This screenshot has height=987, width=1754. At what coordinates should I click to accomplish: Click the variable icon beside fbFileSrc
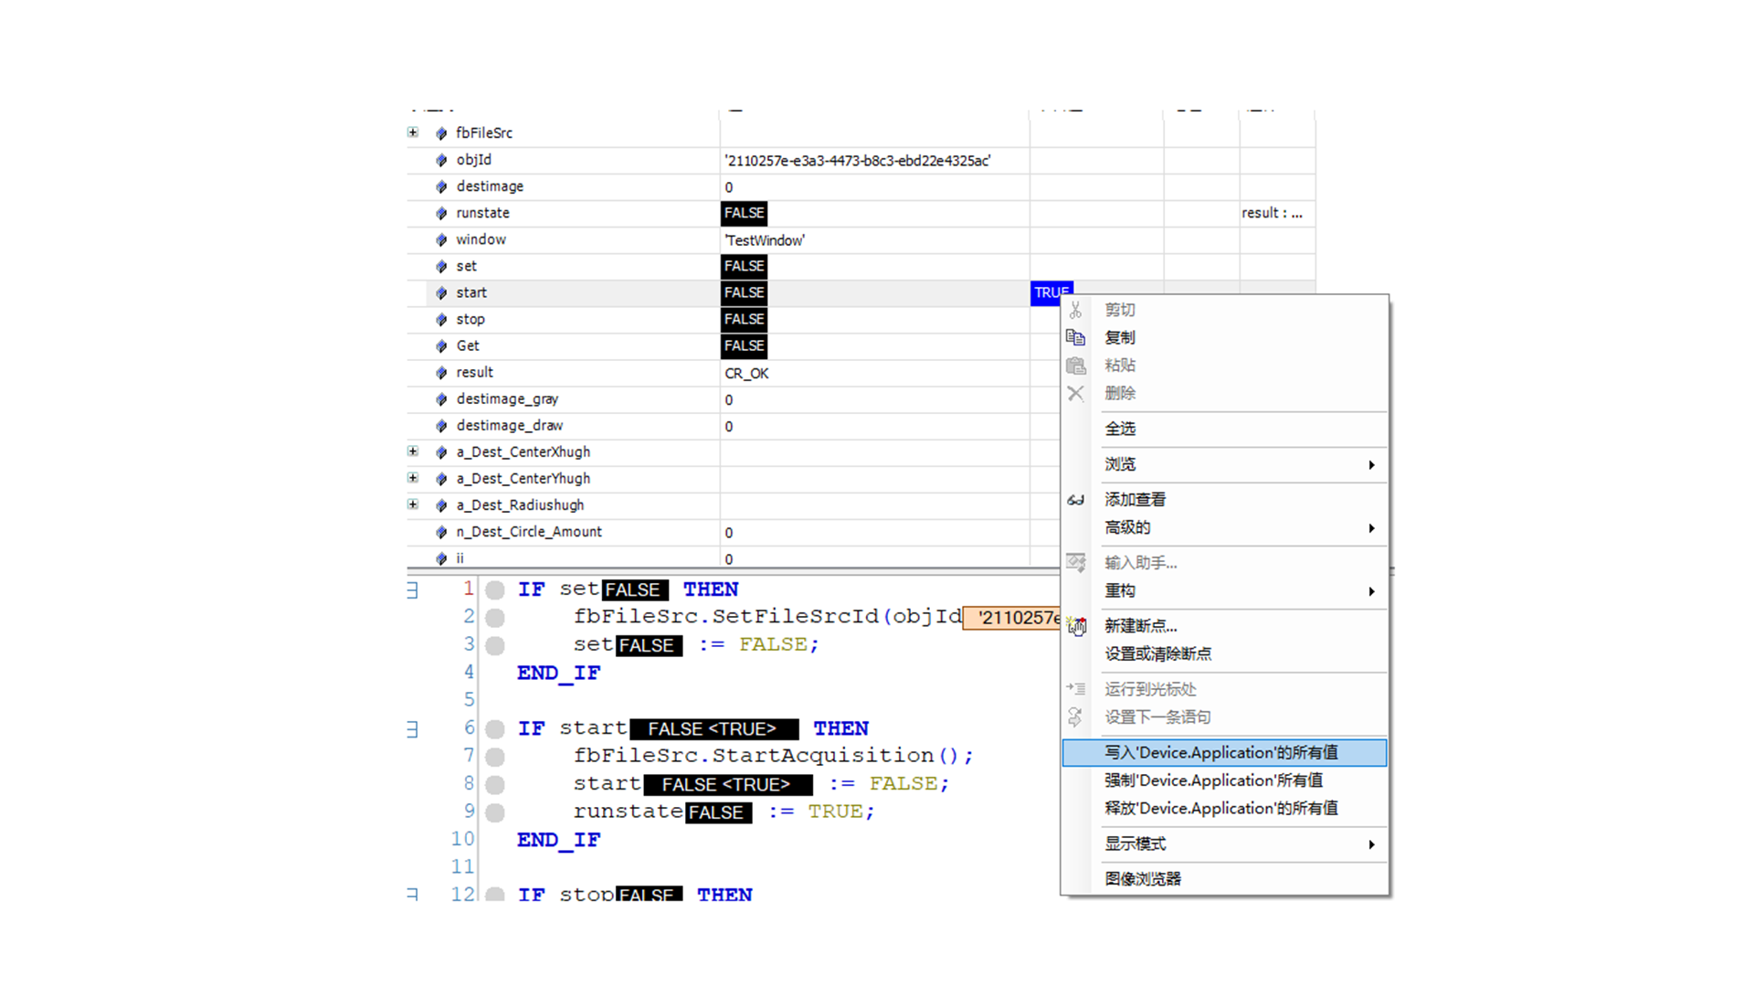click(441, 133)
